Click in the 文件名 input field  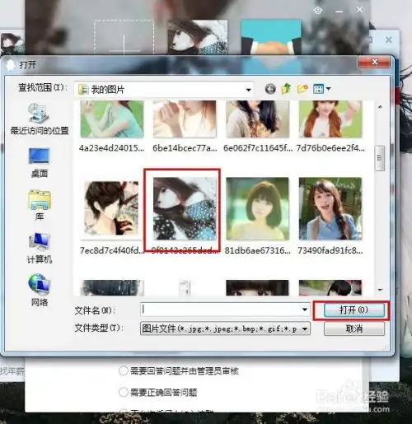(221, 310)
